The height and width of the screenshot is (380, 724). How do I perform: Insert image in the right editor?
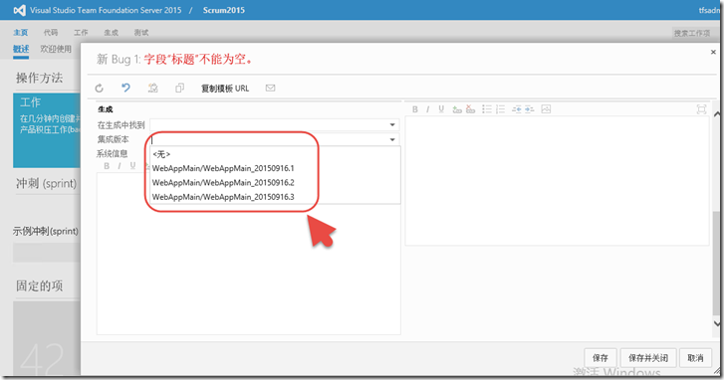(x=546, y=109)
